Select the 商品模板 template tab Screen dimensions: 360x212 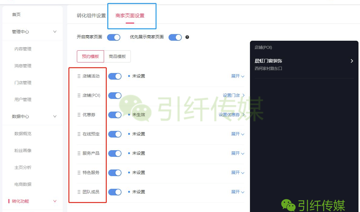click(117, 56)
